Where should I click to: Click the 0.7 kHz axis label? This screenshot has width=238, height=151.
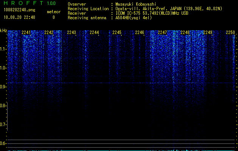(3, 125)
